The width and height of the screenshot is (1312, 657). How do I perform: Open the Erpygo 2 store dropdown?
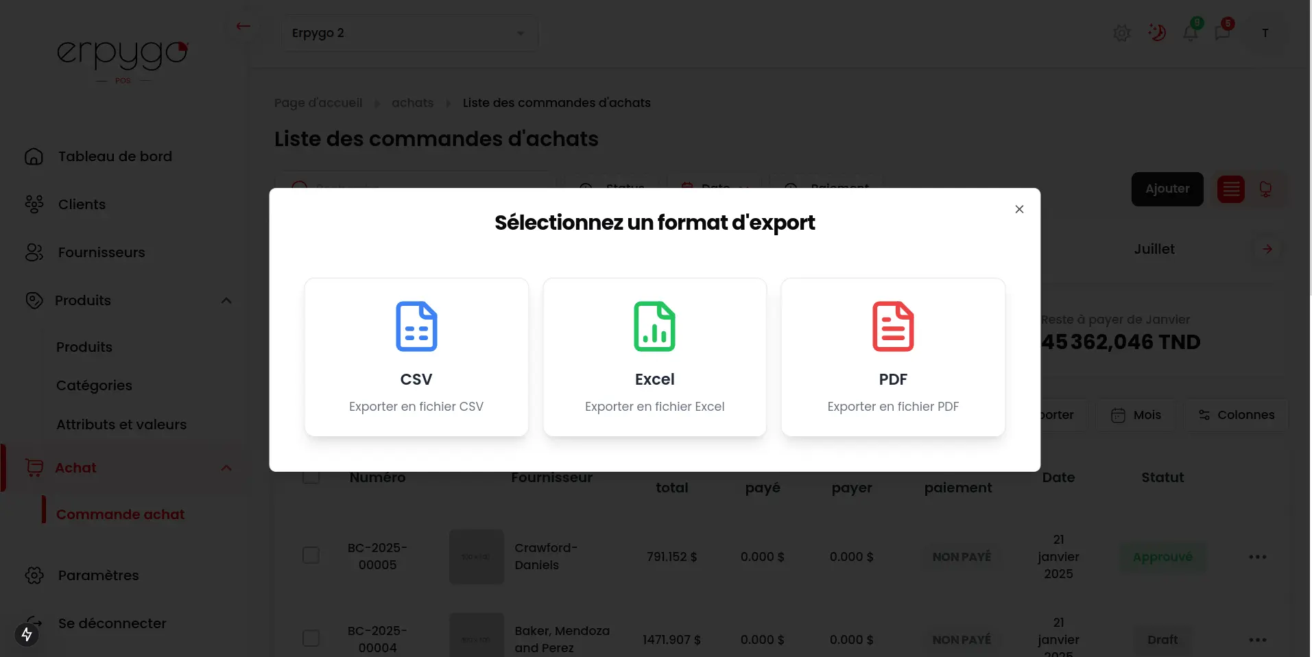(409, 33)
